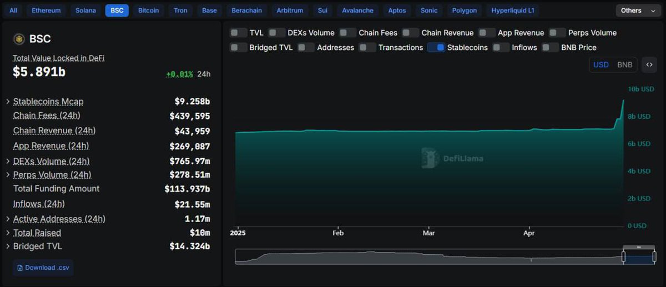The width and height of the screenshot is (666, 287).
Task: Select the Arbitrum chain tab
Action: [289, 11]
